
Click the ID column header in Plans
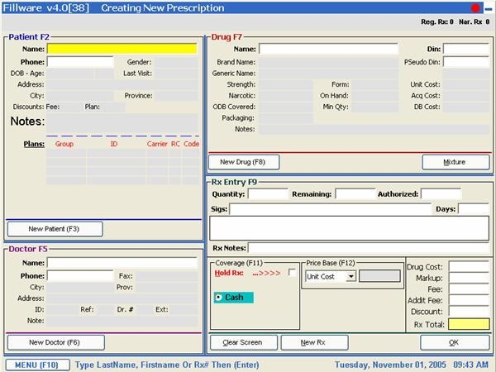pyautogui.click(x=114, y=144)
